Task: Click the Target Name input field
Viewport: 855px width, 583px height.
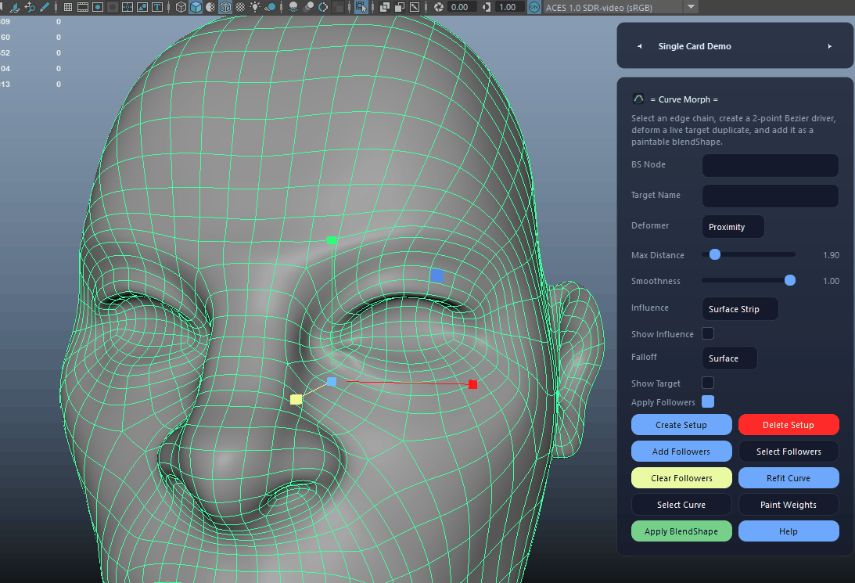Action: 770,196
